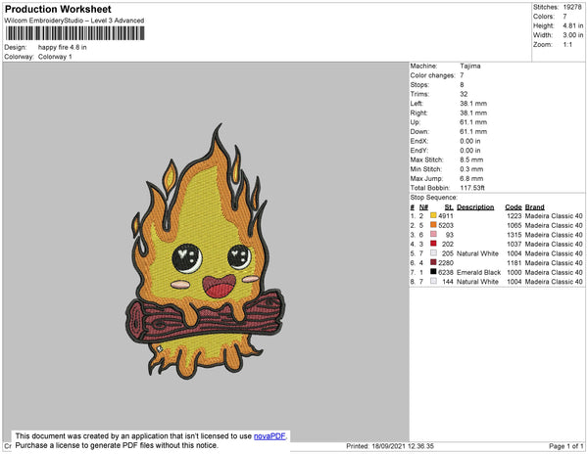
Task: Select thread code '1315'
Action: tap(514, 235)
